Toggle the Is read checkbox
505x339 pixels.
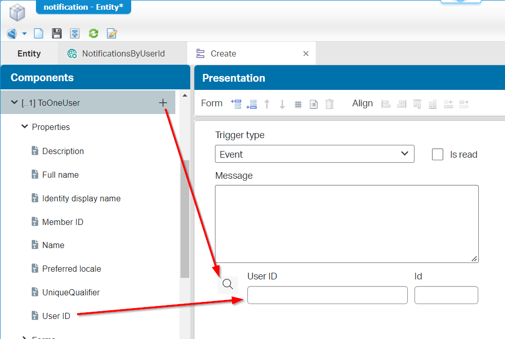438,155
